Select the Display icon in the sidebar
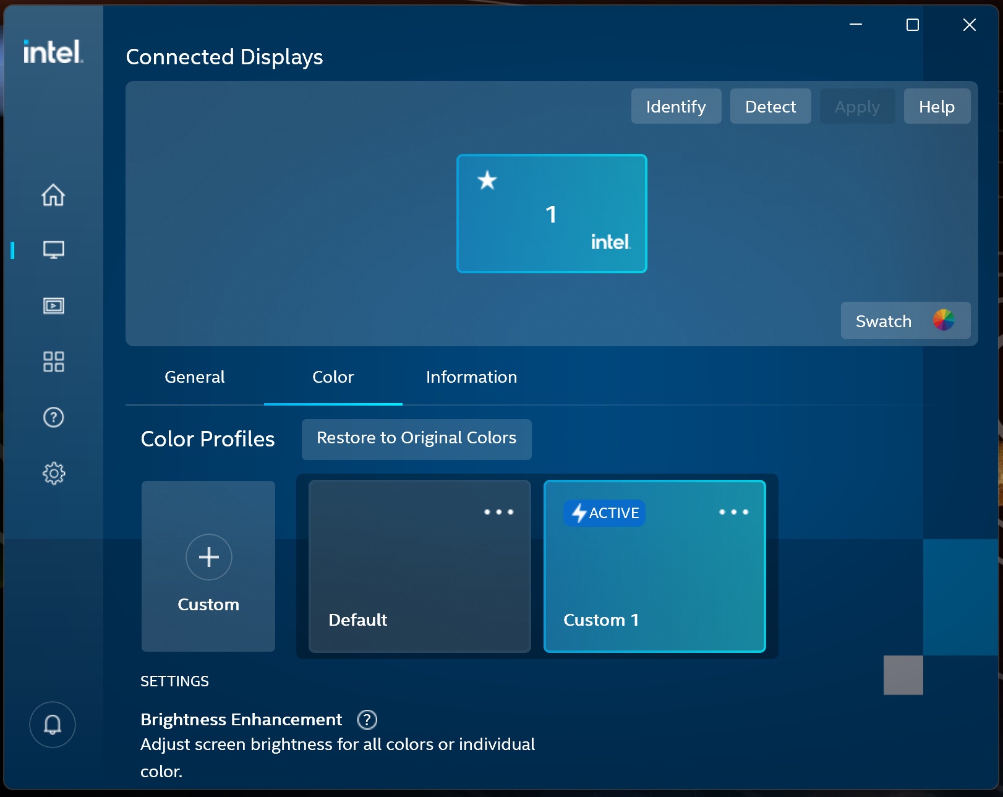The width and height of the screenshot is (1003, 797). tap(53, 250)
